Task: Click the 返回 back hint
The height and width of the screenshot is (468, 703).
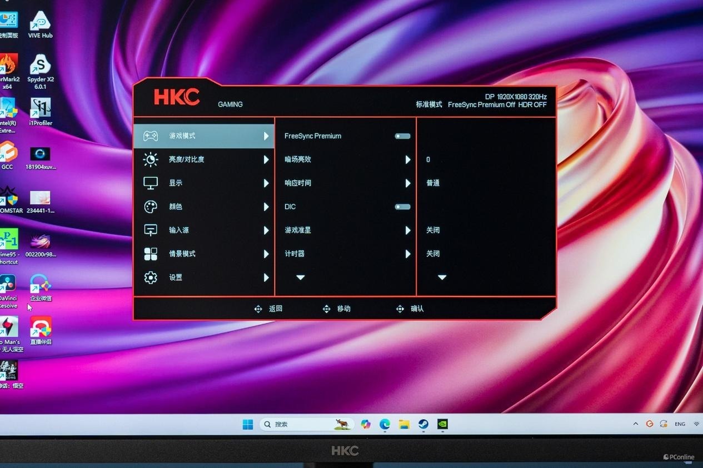Action: 268,309
